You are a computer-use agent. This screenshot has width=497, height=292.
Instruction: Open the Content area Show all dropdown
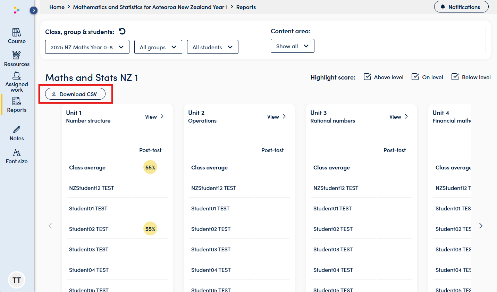tap(293, 46)
